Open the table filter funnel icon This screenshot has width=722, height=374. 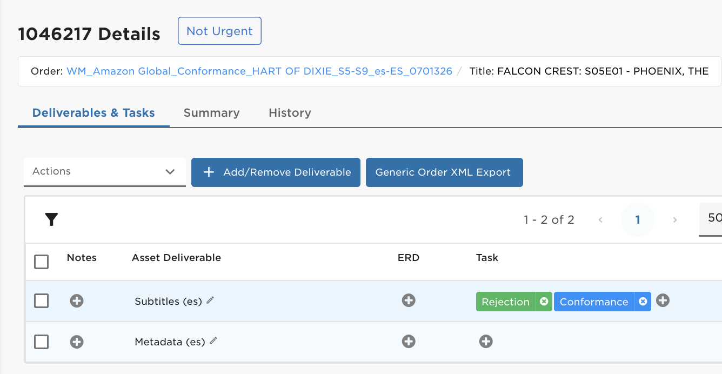point(51,219)
